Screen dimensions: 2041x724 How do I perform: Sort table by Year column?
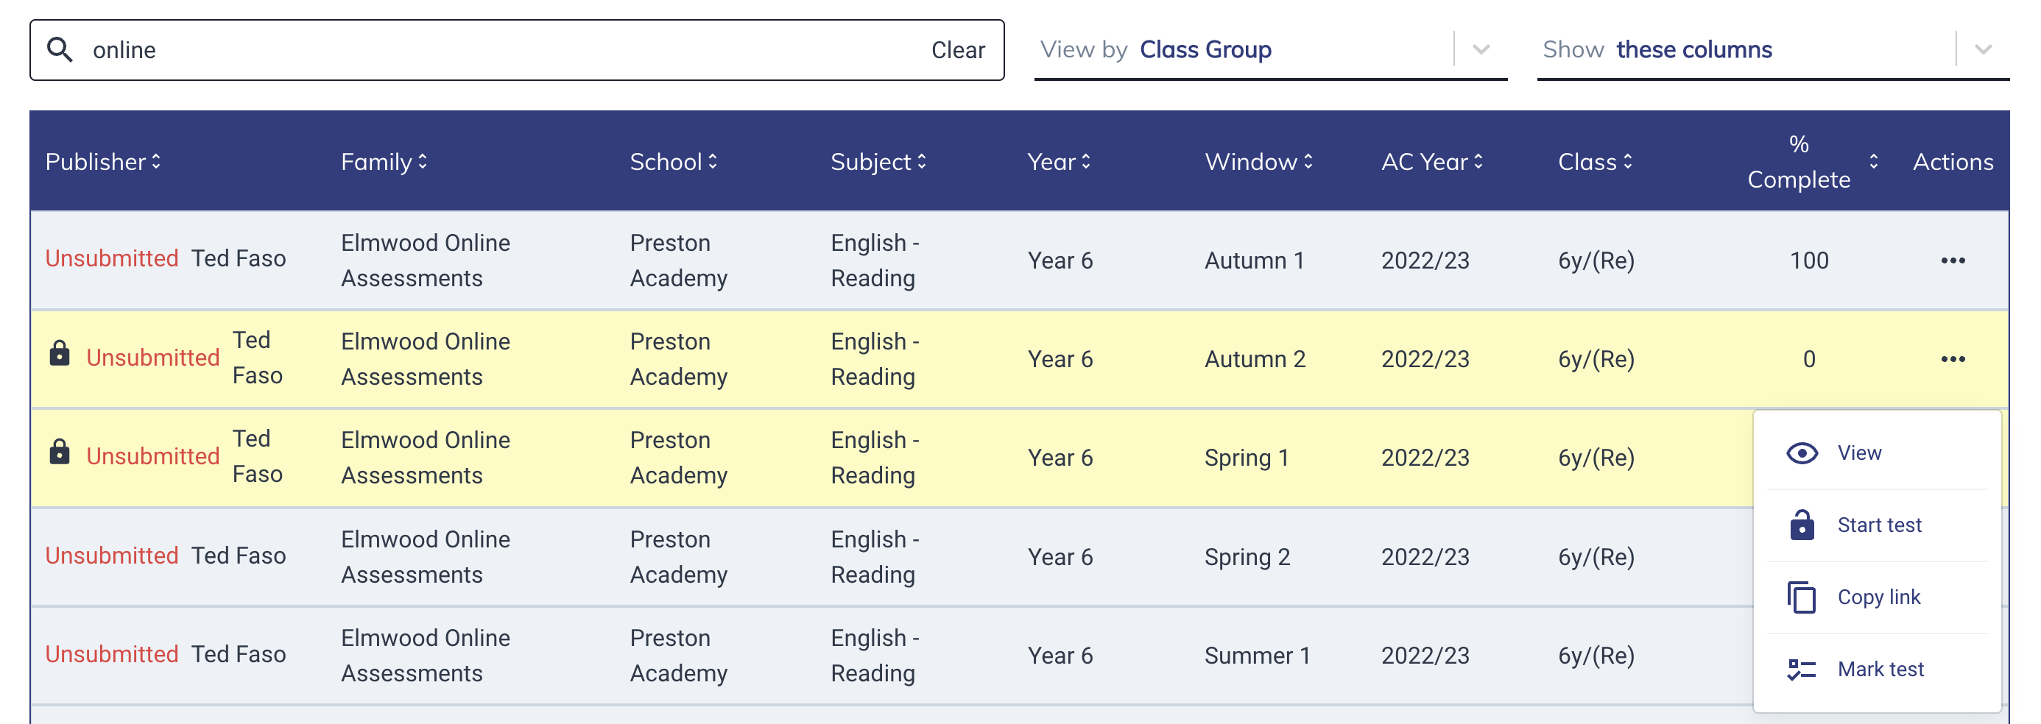coord(1085,162)
